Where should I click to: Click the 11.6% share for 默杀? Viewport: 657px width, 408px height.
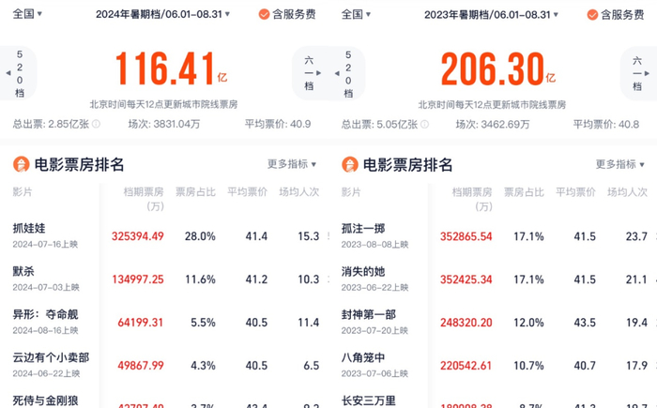[200, 280]
